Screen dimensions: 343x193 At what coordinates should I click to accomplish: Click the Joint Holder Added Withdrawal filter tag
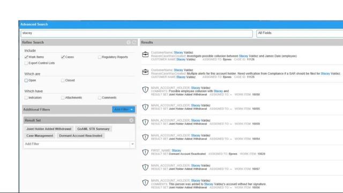pyautogui.click(x=49, y=129)
